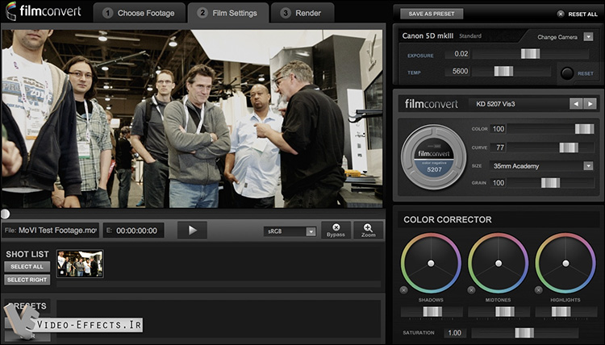This screenshot has width=605, height=345.
Task: Click the Curve value field 77
Action: [x=499, y=148]
